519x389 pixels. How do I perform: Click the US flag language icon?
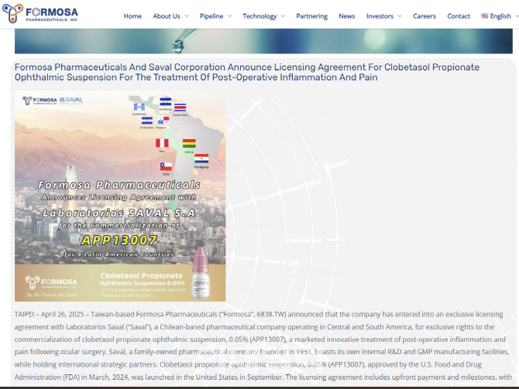coord(485,15)
